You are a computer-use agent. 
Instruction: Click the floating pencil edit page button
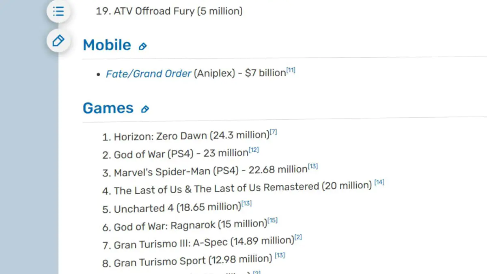pos(58,41)
